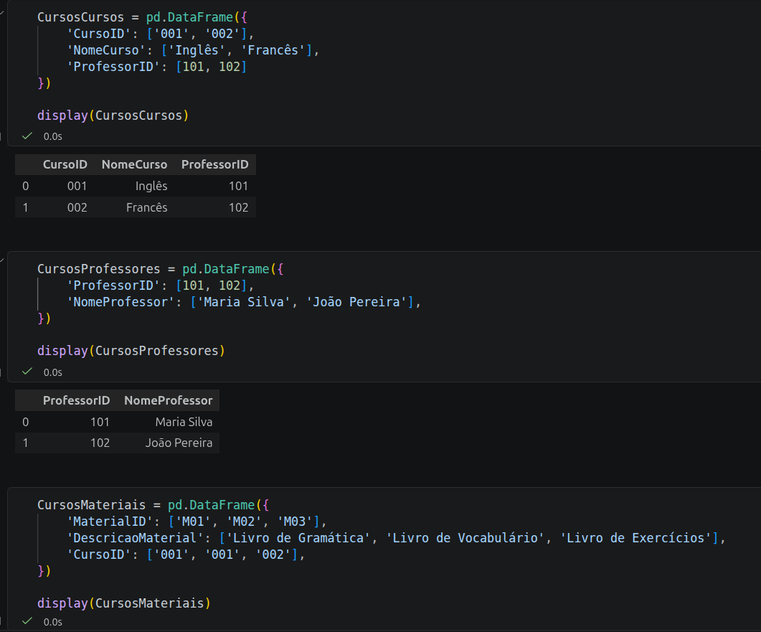
Task: Select the João Pereira table cell
Action: click(179, 443)
